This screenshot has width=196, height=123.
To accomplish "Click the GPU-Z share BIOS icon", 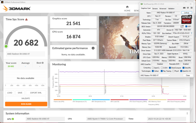I will [x=182, y=27].
